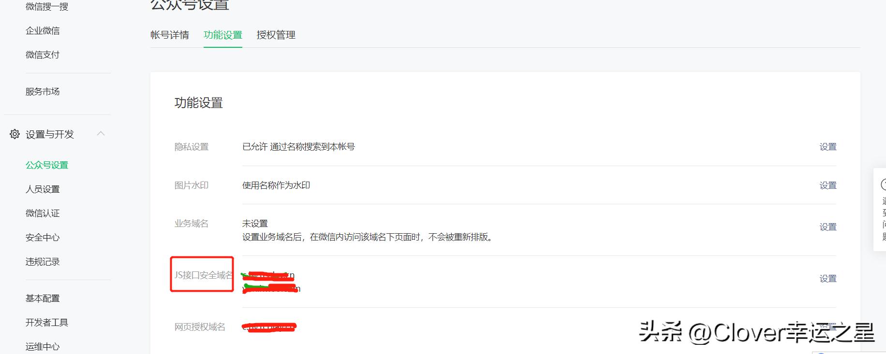Screen dimensions: 886x354
Task: Select 公众号设置 in the sidebar
Action: tap(47, 165)
